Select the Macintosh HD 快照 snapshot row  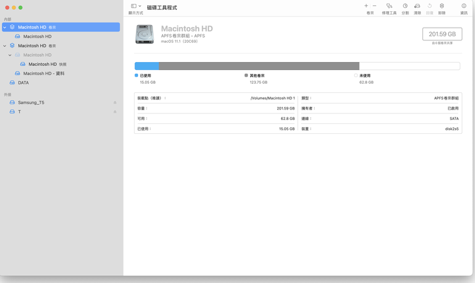tap(61, 64)
